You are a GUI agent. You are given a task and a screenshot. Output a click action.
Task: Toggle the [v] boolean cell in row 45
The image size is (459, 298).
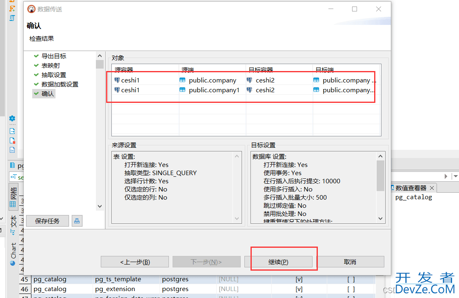[299, 279]
